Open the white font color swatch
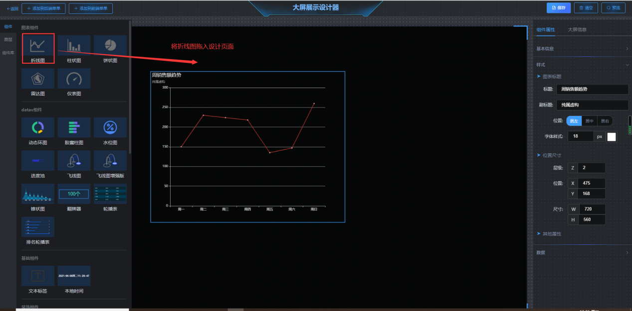Screen dimensions: 632x311 click(612, 136)
